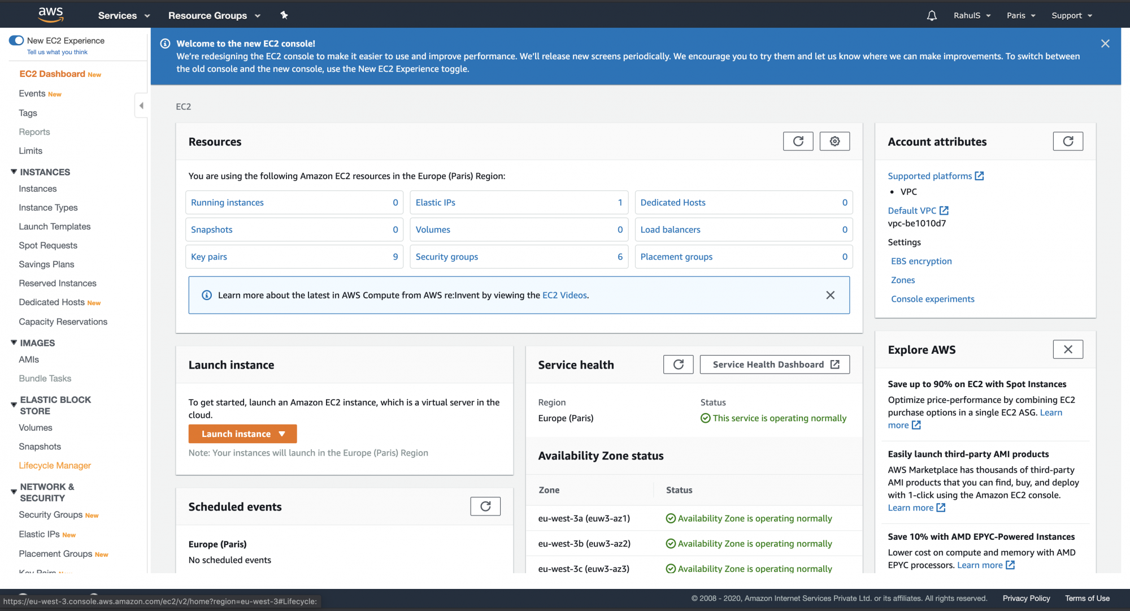Open the Support menu
This screenshot has height=611, width=1130.
pos(1071,15)
